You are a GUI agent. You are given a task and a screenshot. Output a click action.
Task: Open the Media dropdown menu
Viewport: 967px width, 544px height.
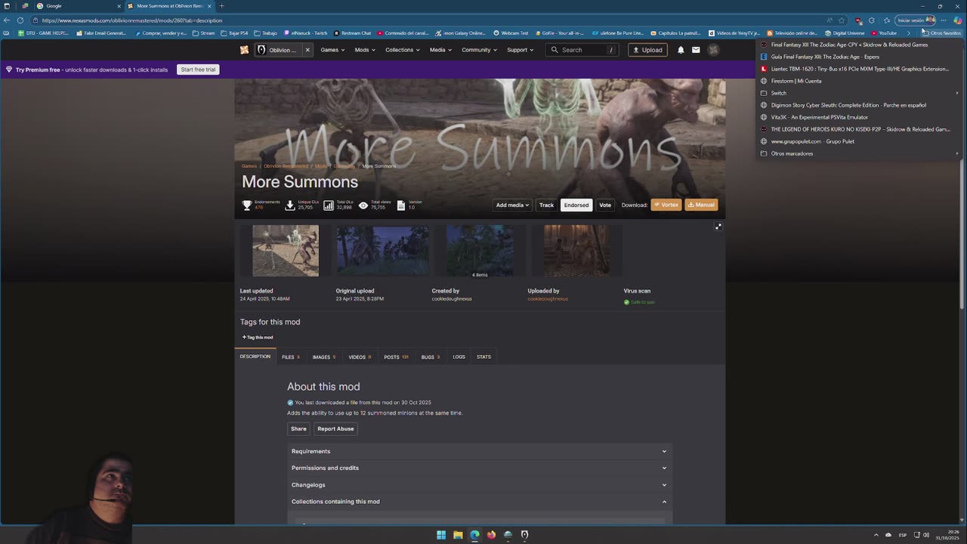point(440,50)
